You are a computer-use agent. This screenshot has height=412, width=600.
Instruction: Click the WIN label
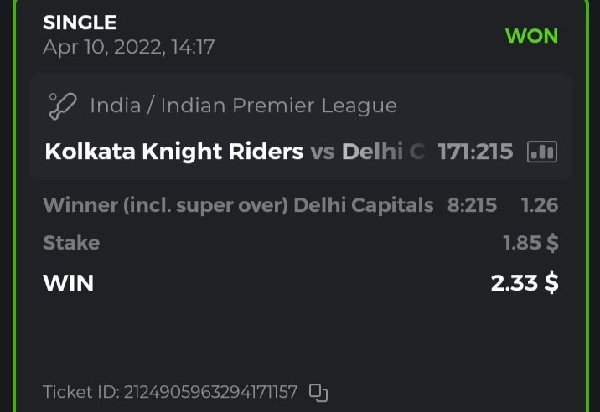(x=68, y=283)
